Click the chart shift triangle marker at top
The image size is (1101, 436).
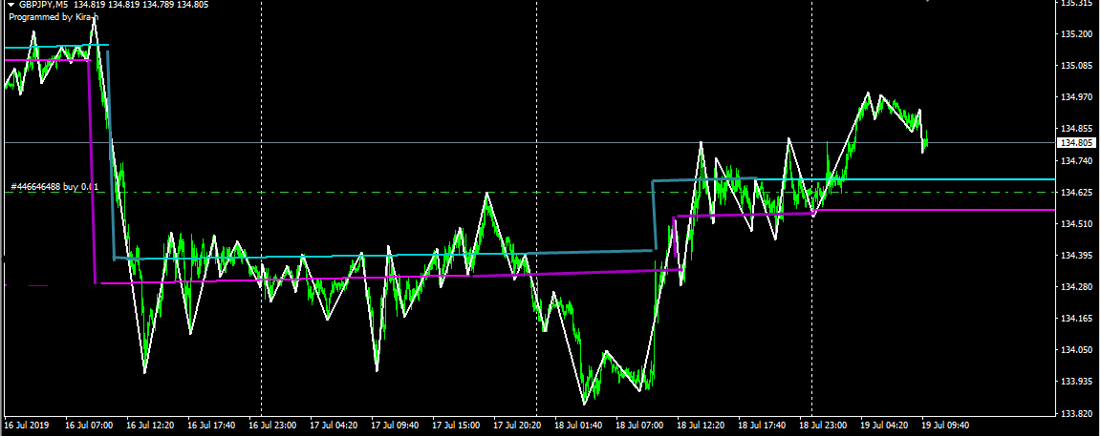pos(927,2)
